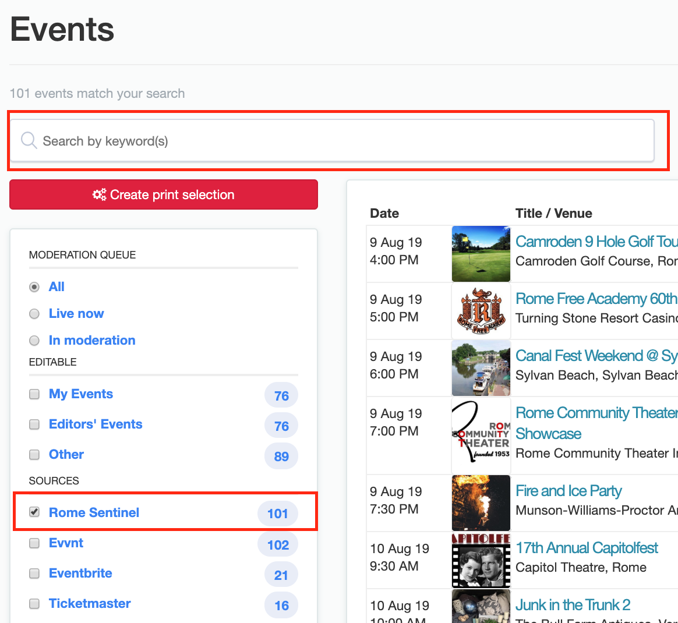
Task: Open the Rome Free Academy 60th event
Action: coord(596,299)
